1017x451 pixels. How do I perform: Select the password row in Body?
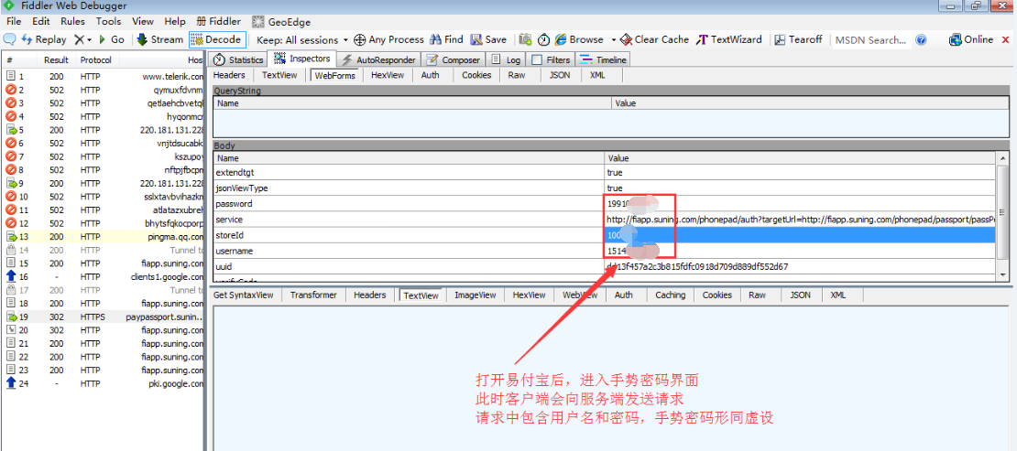point(606,204)
